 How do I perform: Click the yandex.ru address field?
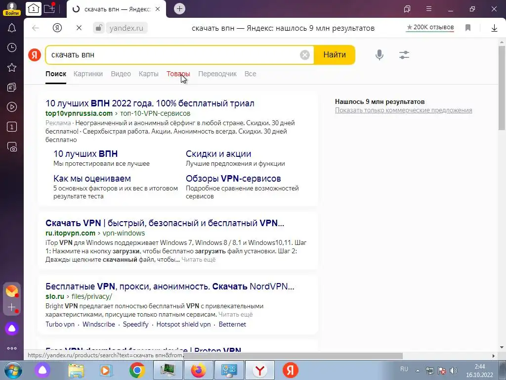126,28
